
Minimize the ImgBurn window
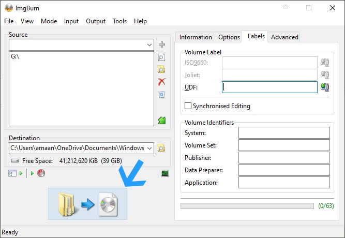286,8
